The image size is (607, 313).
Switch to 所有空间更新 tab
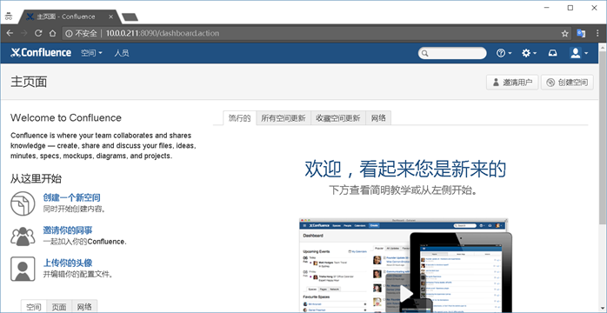click(283, 118)
